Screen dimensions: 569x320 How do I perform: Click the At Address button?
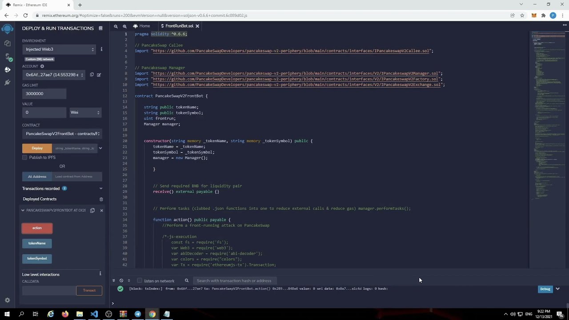pyautogui.click(x=37, y=176)
